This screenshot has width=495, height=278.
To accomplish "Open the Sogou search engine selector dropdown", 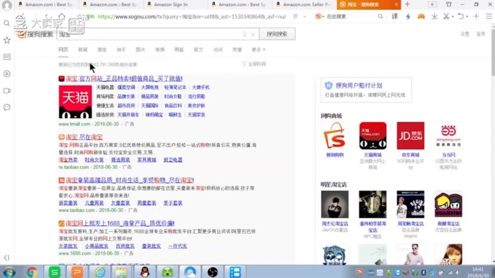I will pos(320,16).
